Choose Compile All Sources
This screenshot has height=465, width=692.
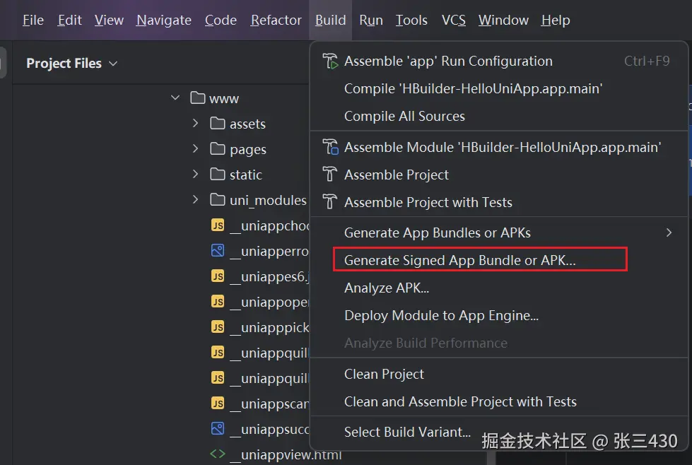tap(499, 116)
